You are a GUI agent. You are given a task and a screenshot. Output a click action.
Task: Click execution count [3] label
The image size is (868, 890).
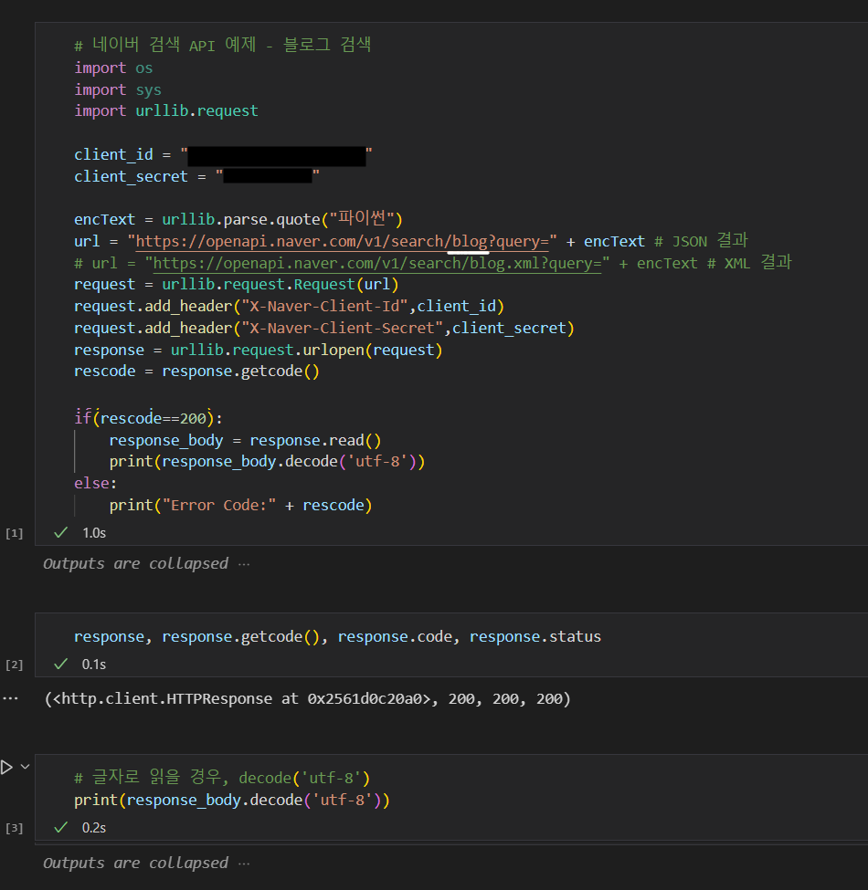[15, 828]
